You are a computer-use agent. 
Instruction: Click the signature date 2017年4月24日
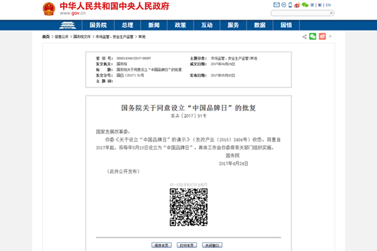click(234, 163)
